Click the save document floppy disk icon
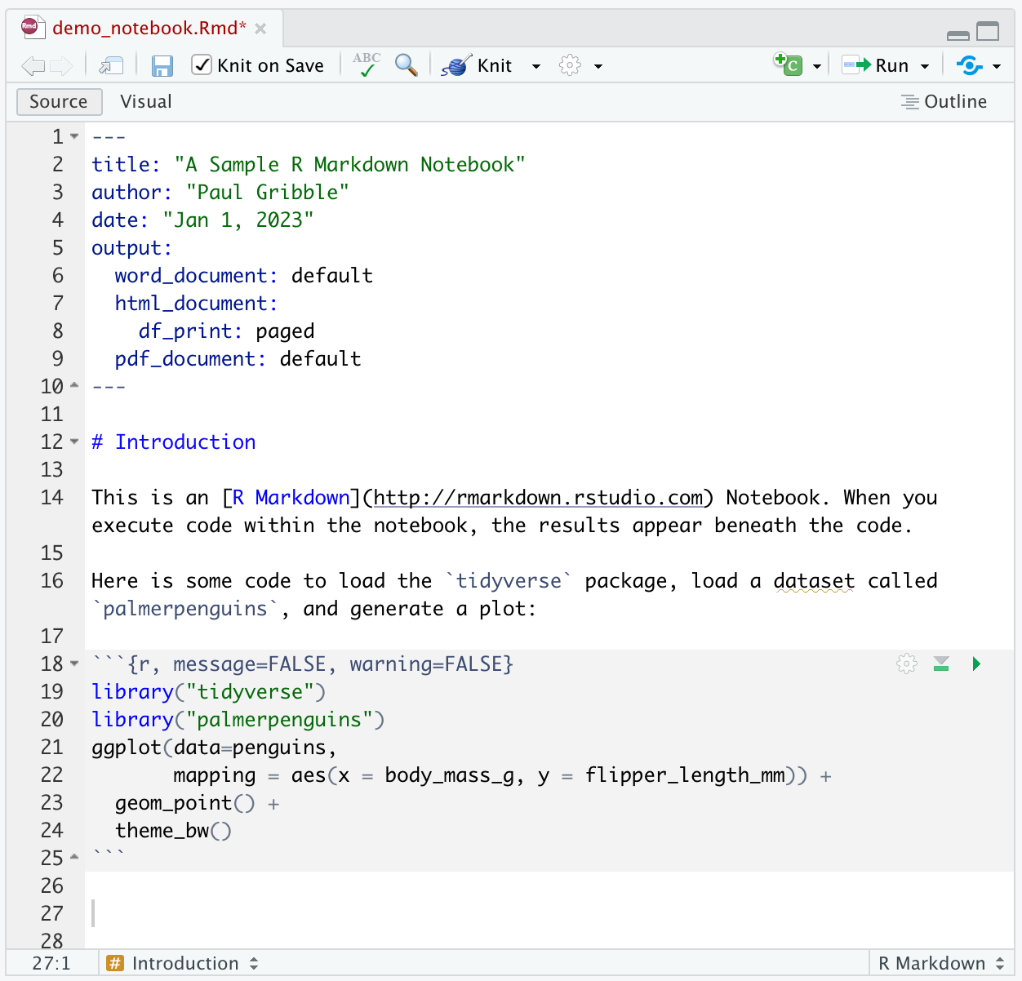Image resolution: width=1022 pixels, height=981 pixels. [x=162, y=66]
